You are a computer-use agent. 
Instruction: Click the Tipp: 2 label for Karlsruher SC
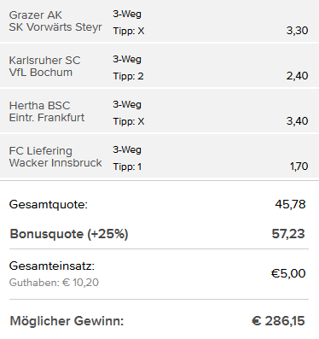point(128,76)
